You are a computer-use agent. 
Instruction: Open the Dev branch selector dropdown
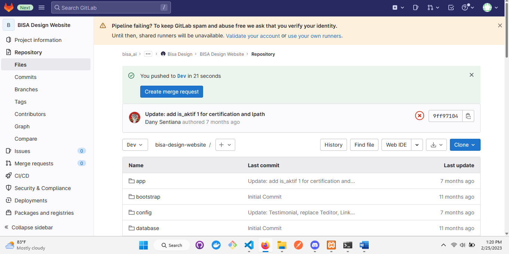[x=135, y=145]
